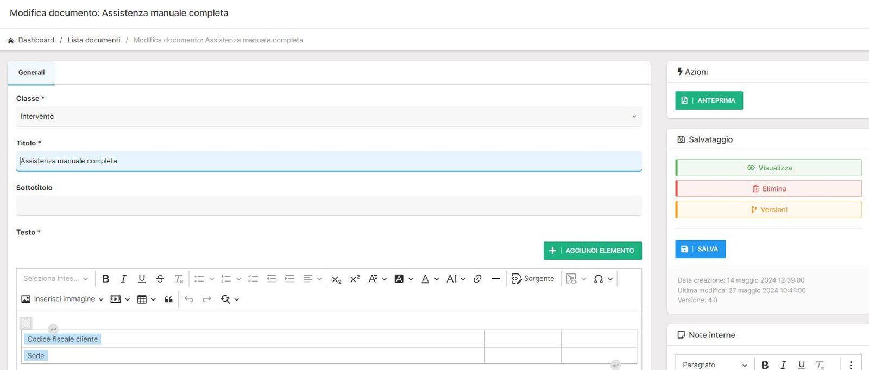
Task: Apply subscript formatting
Action: tap(336, 279)
